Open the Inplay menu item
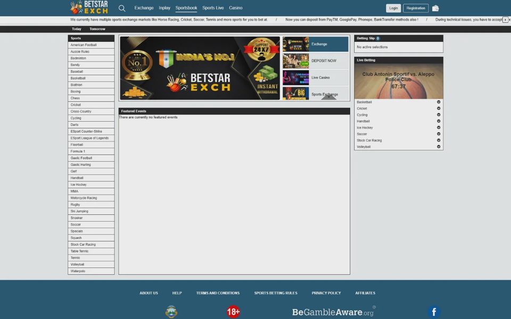Image resolution: width=511 pixels, height=319 pixels. click(164, 8)
